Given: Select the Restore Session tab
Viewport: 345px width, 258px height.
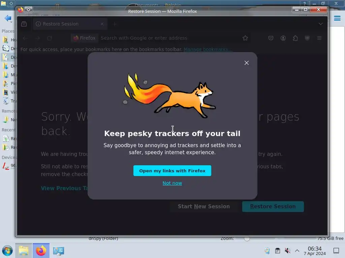Looking at the screenshot, I should tap(70, 24).
